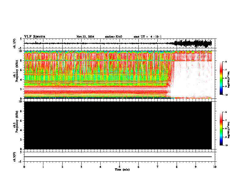Click the "station=KAG" label

click(114, 37)
